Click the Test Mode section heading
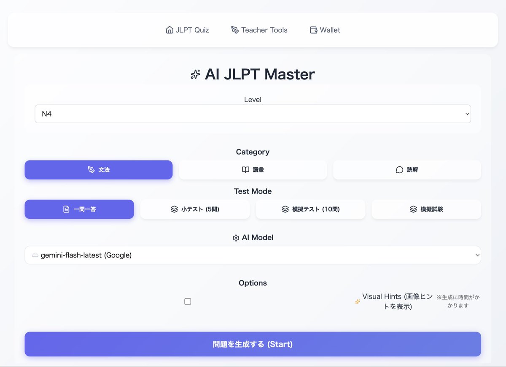This screenshot has width=506, height=367. (253, 191)
